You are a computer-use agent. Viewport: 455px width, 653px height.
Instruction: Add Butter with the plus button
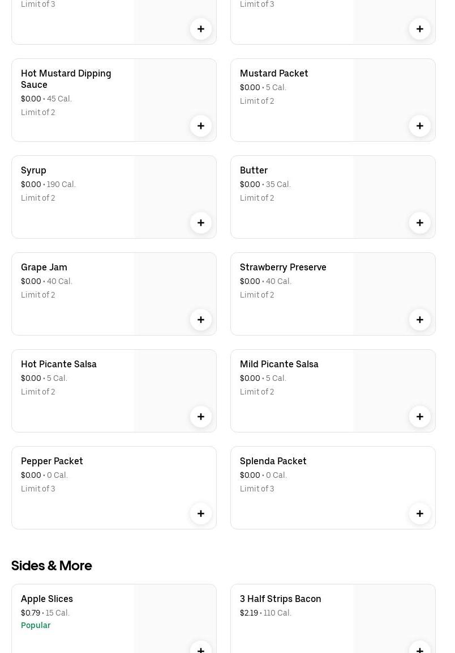tap(420, 223)
